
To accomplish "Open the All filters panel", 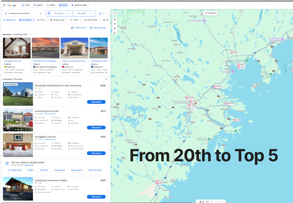I will (x=9, y=20).
